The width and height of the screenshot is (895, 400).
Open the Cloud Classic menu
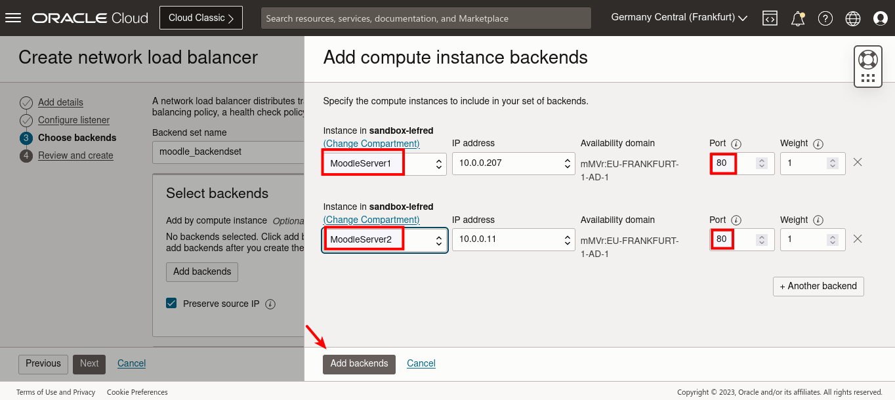tap(201, 18)
